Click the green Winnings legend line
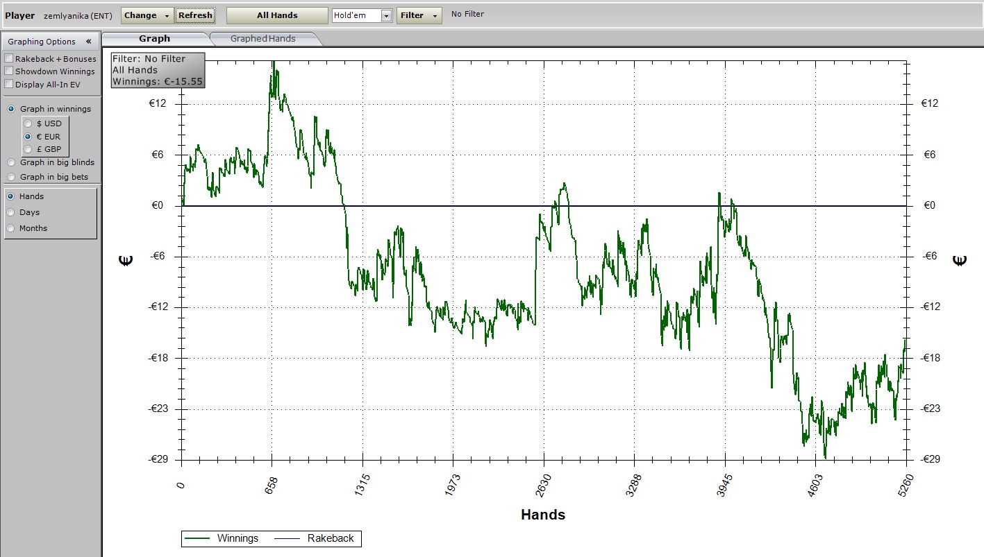The width and height of the screenshot is (984, 557). click(x=198, y=538)
